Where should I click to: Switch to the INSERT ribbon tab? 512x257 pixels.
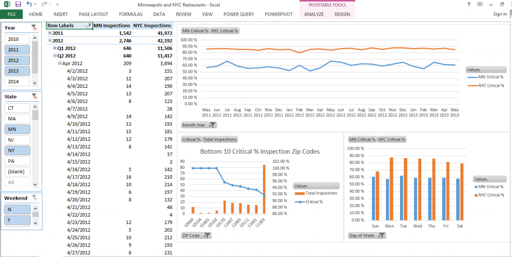(x=60, y=14)
